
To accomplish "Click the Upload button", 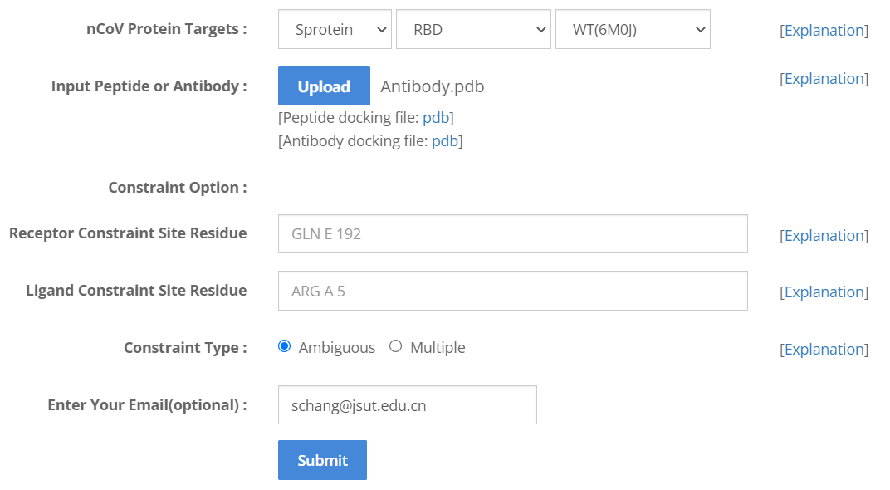I will click(x=324, y=86).
